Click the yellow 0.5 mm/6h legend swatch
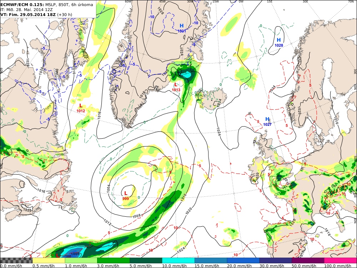This screenshot has height=268, width=357. (49, 260)
